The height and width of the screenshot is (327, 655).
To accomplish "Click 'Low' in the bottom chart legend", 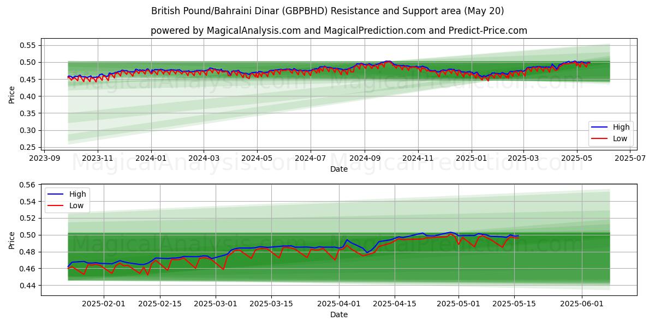I will (x=76, y=205).
